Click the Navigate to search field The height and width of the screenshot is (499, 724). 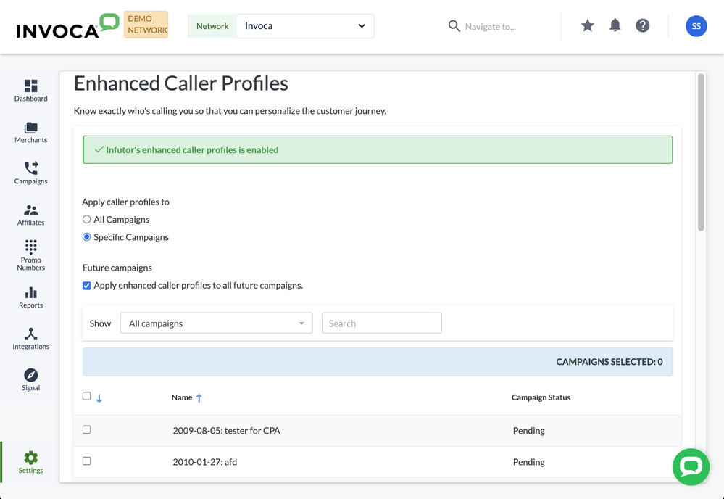click(491, 27)
